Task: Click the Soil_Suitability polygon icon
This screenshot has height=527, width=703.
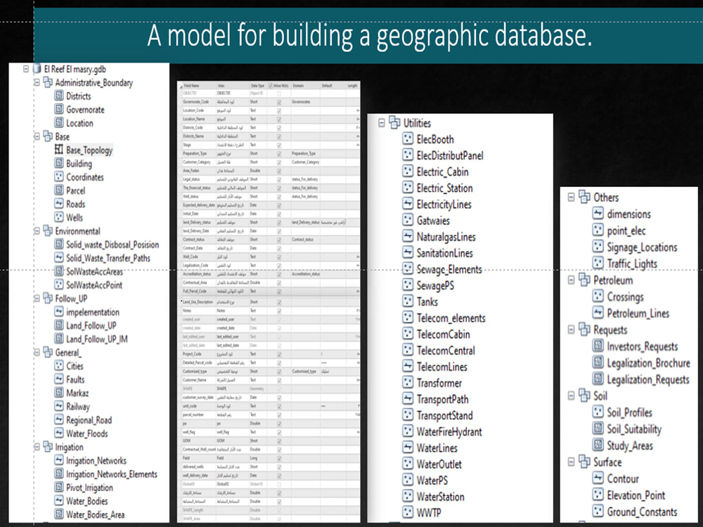Action: [x=598, y=429]
